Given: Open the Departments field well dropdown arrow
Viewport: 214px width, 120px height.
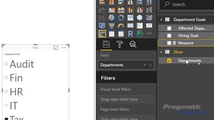Looking at the screenshot, I should tap(145, 65).
